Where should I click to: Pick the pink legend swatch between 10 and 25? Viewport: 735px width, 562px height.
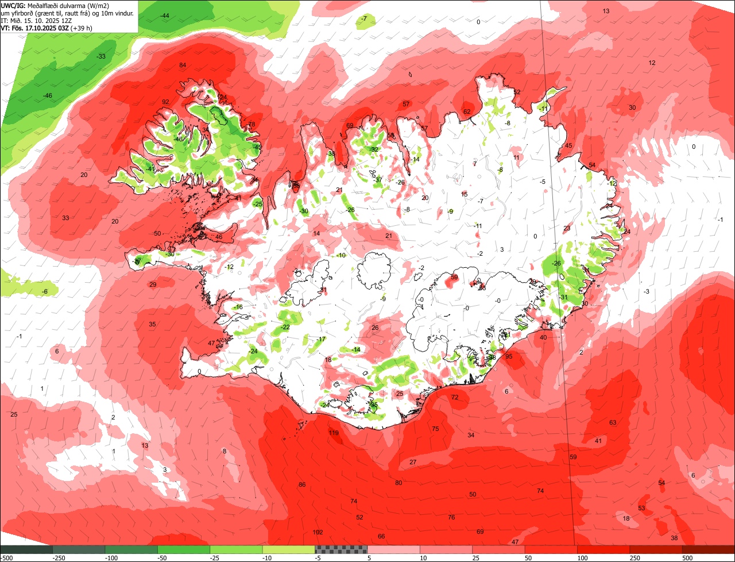click(x=446, y=549)
